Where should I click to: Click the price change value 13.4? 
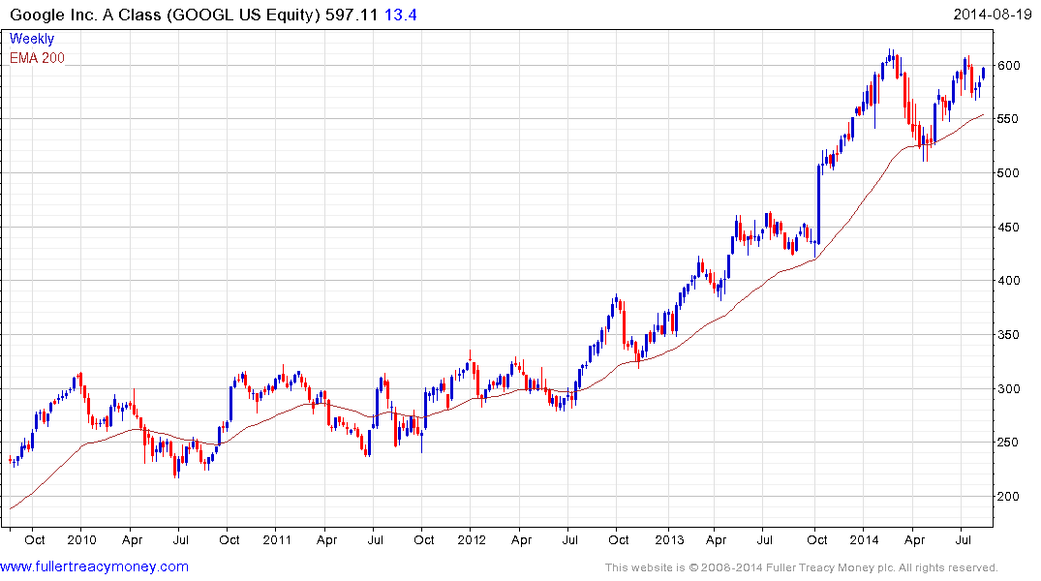point(400,15)
